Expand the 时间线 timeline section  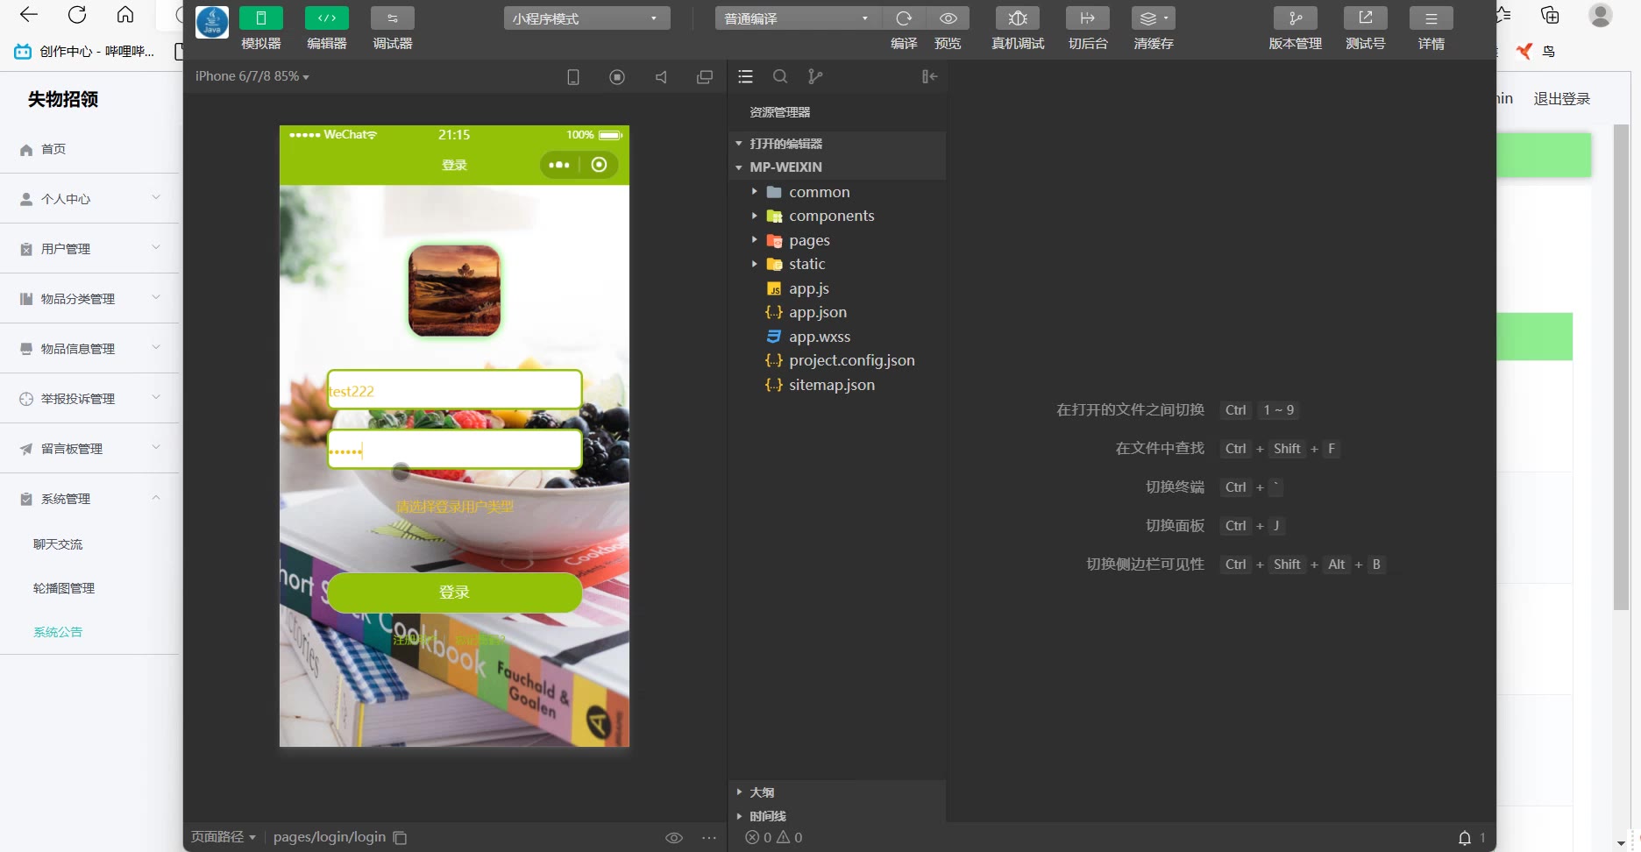(x=837, y=816)
